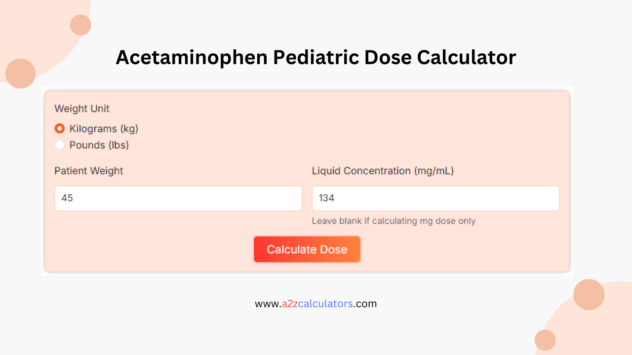The width and height of the screenshot is (632, 355).
Task: Select the Kilograms (kg) radio button
Action: point(60,129)
